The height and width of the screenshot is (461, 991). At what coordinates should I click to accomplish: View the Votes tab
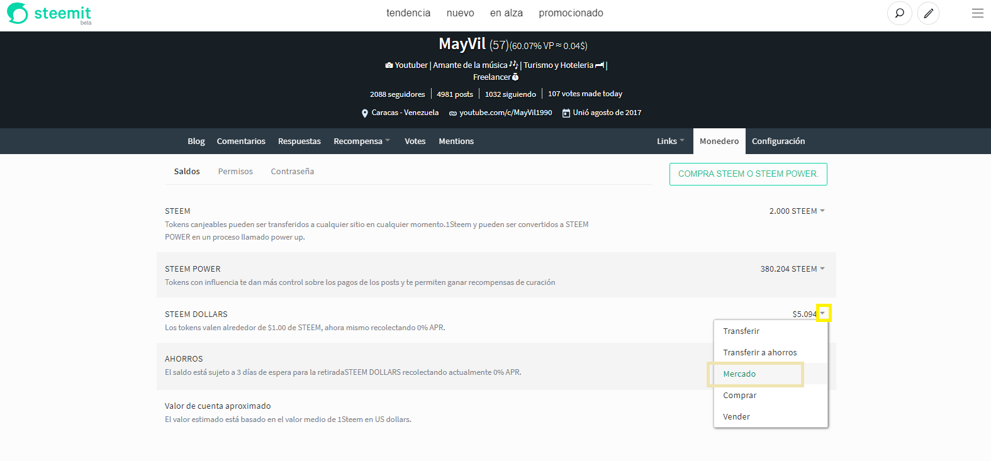click(415, 142)
